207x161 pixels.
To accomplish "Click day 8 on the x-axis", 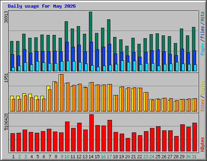I will click(56, 157).
